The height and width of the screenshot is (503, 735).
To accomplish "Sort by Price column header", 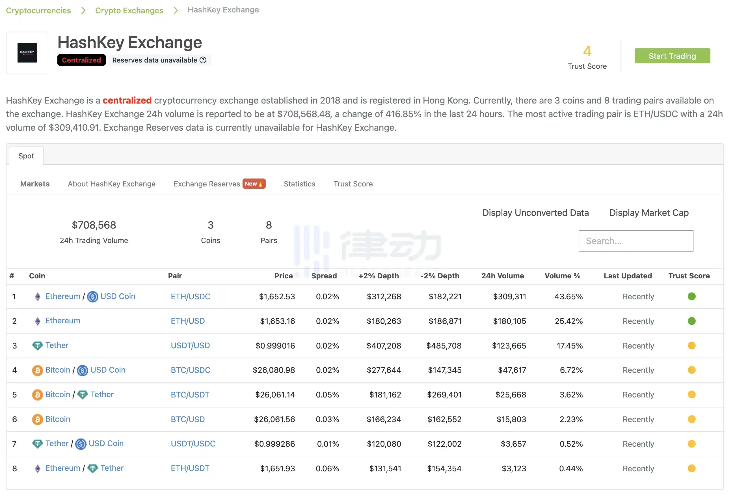I will (x=283, y=276).
